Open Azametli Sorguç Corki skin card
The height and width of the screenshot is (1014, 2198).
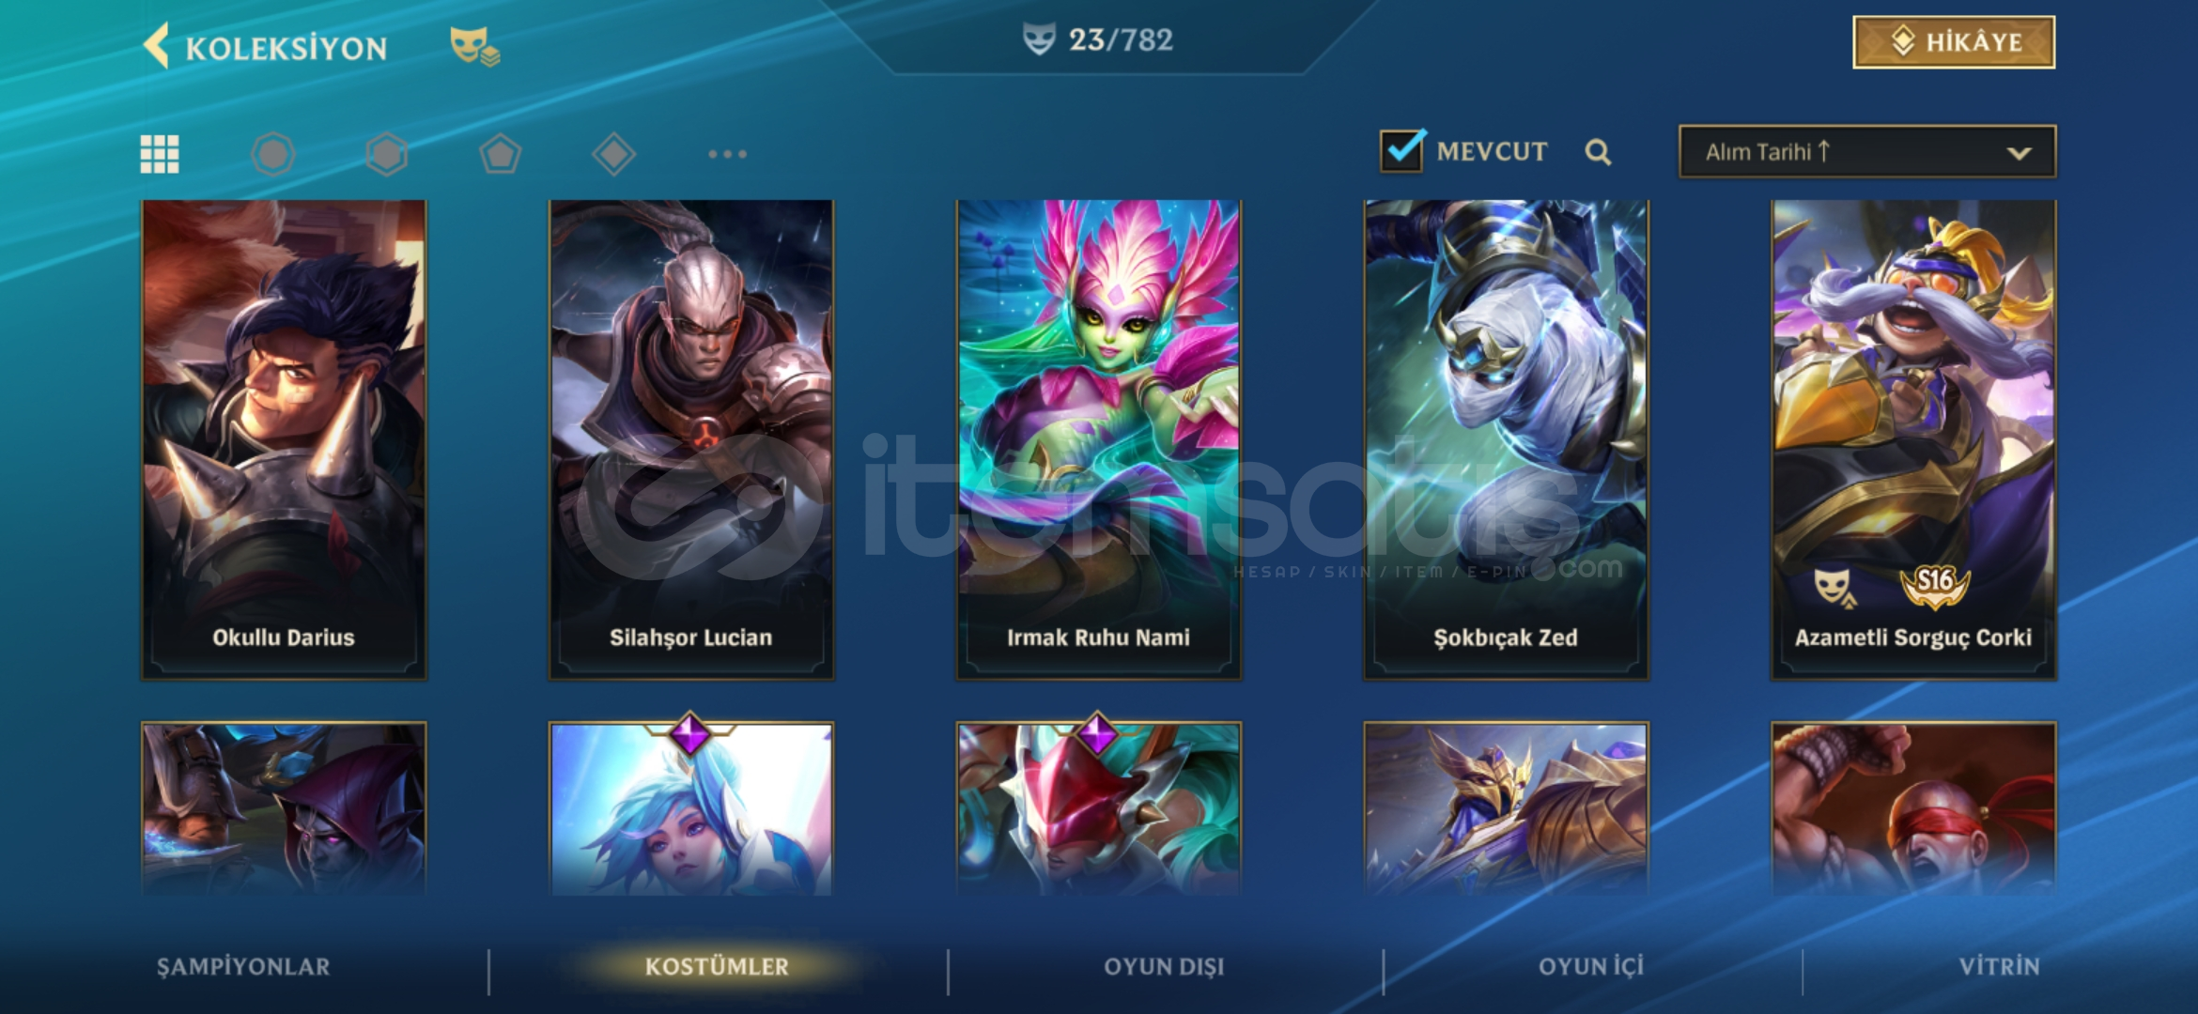[x=1913, y=439]
